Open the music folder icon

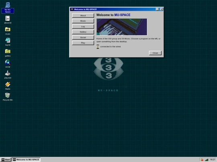coord(8,31)
